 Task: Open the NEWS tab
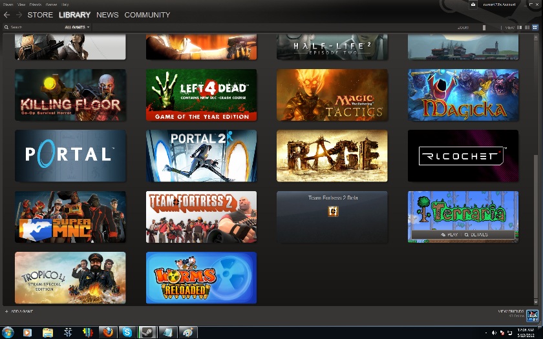107,15
